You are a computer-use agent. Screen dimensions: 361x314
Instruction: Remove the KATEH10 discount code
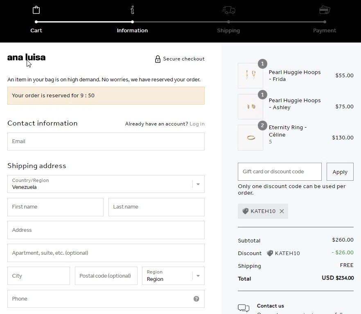click(282, 211)
